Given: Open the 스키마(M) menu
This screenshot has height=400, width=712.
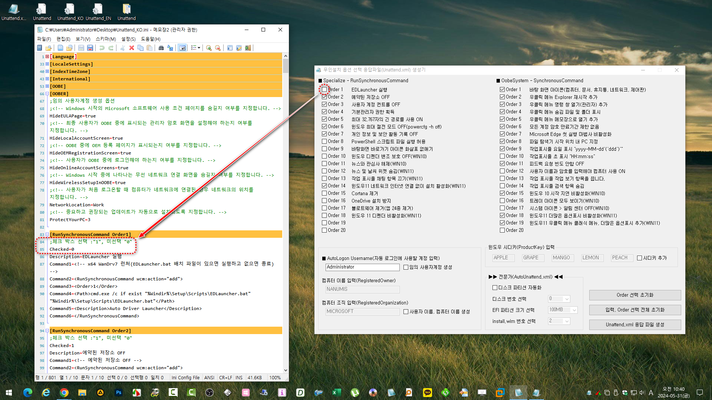Looking at the screenshot, I should coord(106,39).
